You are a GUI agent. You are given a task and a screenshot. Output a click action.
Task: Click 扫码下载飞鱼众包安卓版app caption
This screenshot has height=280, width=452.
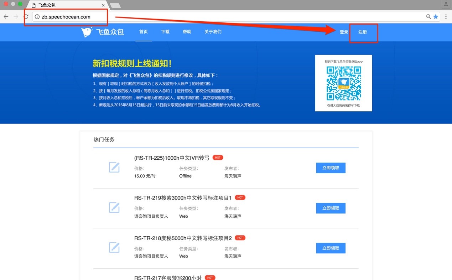(344, 62)
